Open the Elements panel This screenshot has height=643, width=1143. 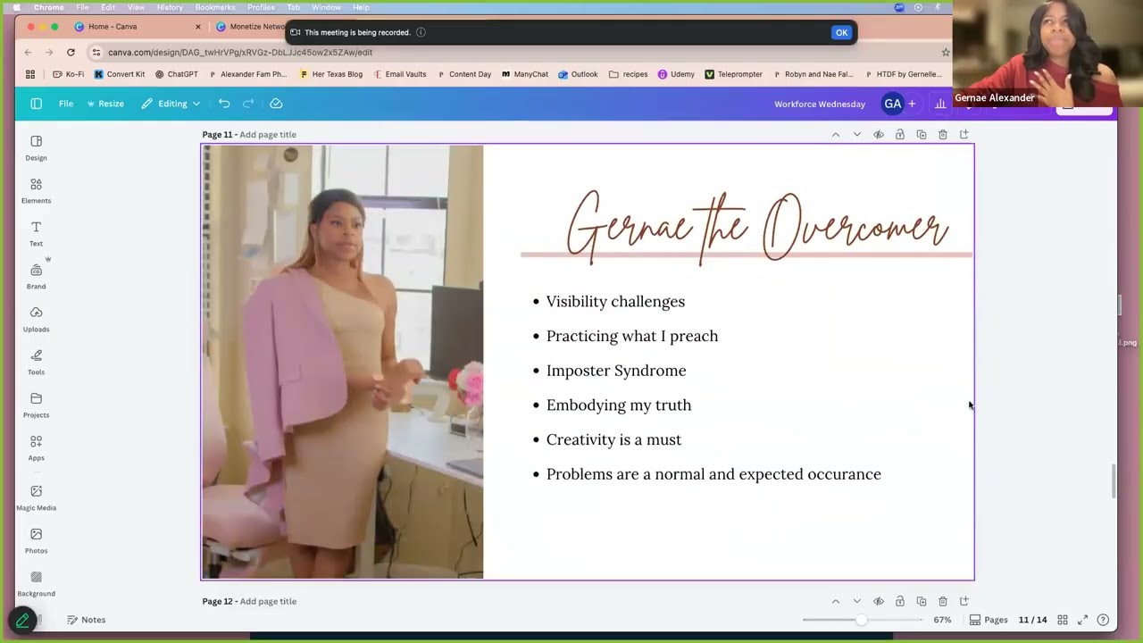point(36,191)
